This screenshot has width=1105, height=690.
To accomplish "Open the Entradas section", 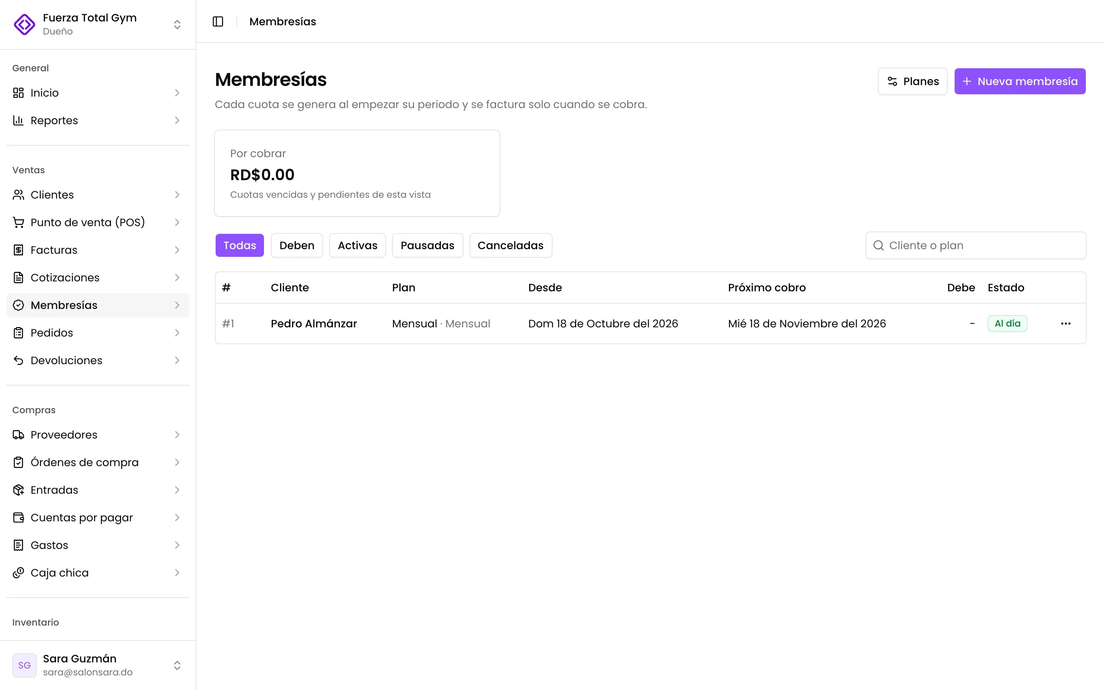I will tap(98, 490).
